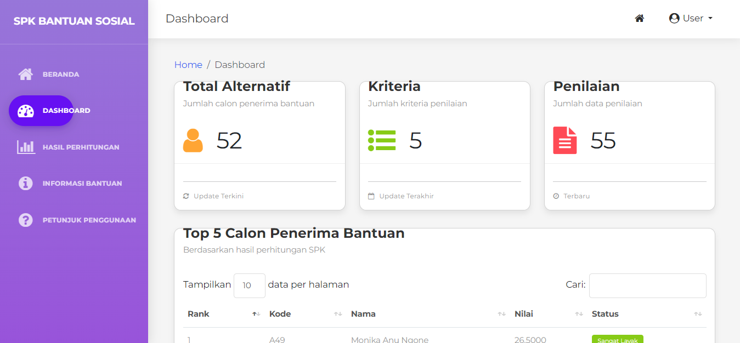Open Hasil Perhitungan via the bar chart icon
Viewport: 740px width, 343px height.
(x=25, y=147)
